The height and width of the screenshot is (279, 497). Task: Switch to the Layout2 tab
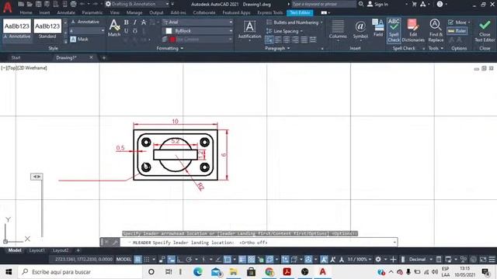point(61,250)
